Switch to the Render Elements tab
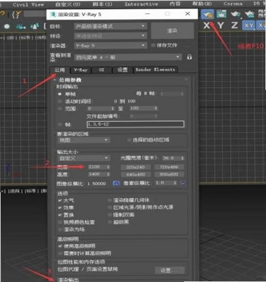This screenshot has height=282, width=266. [155, 70]
